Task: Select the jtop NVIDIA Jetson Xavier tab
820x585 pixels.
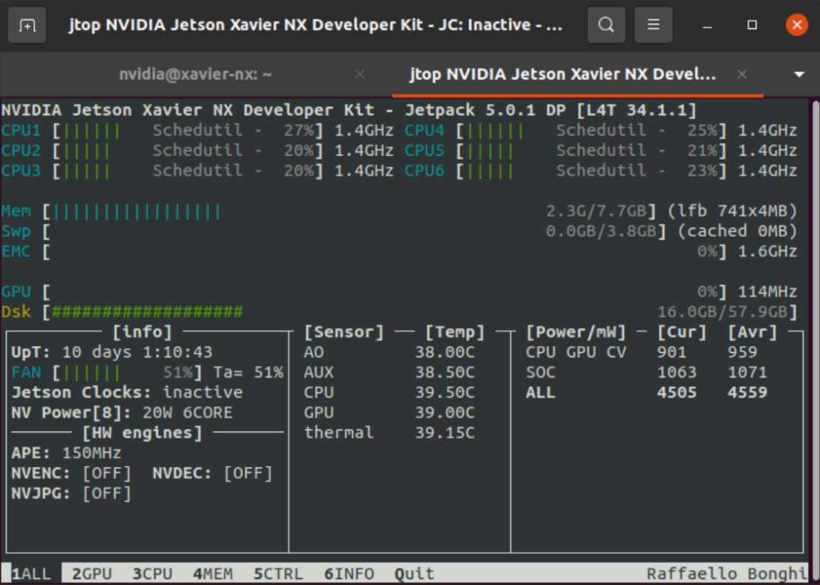Action: 563,74
